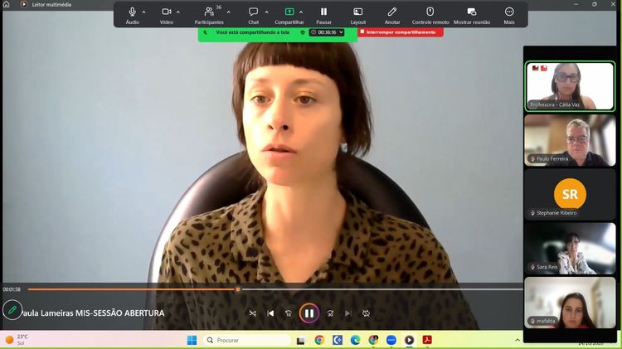622x349 pixels.
Task: Click the Procurar search box
Action: (x=247, y=340)
